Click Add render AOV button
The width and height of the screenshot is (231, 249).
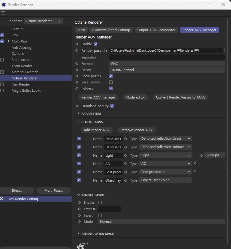[97, 130]
